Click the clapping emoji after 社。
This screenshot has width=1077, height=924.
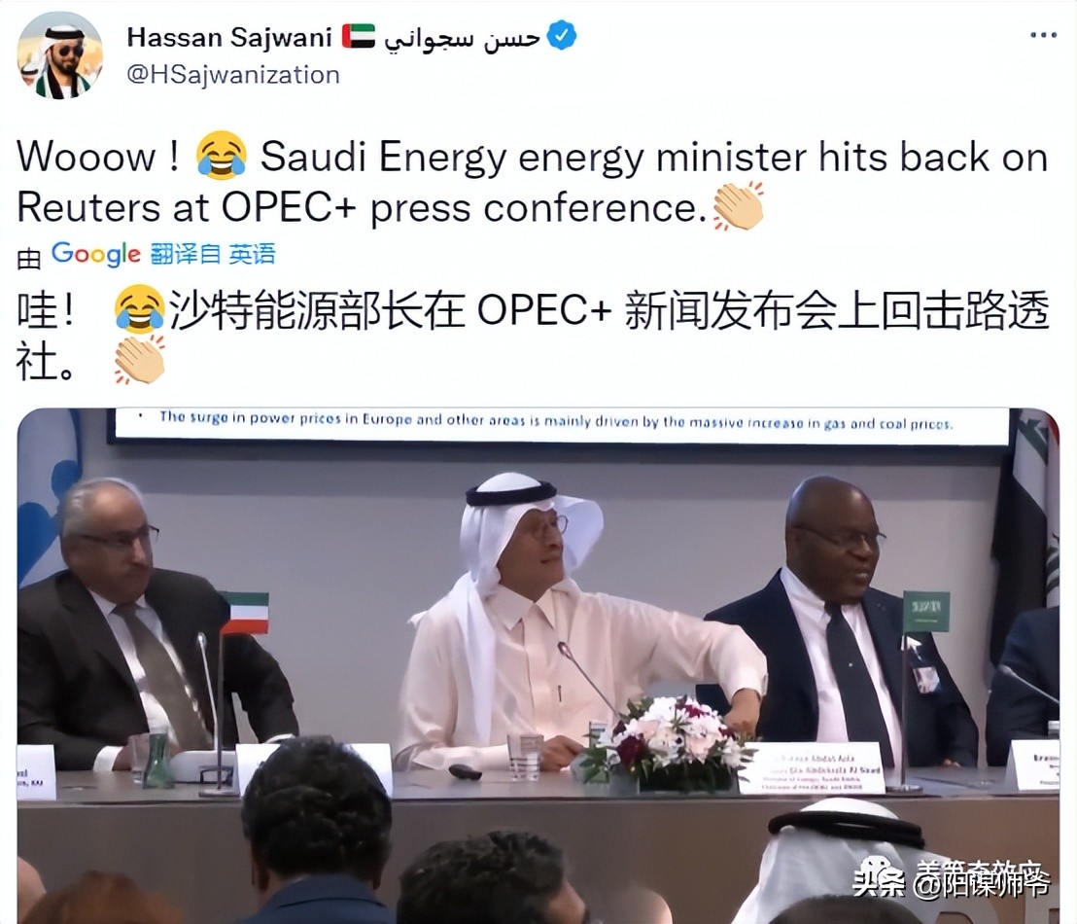coord(139,360)
